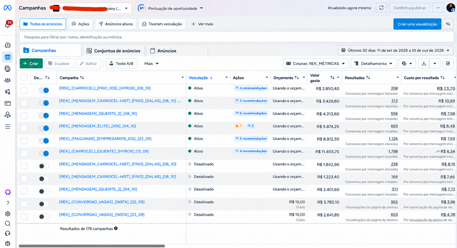The image size is (457, 248).
Task: Open the account overview gauge icon in sidebar
Action: (x=8, y=45)
